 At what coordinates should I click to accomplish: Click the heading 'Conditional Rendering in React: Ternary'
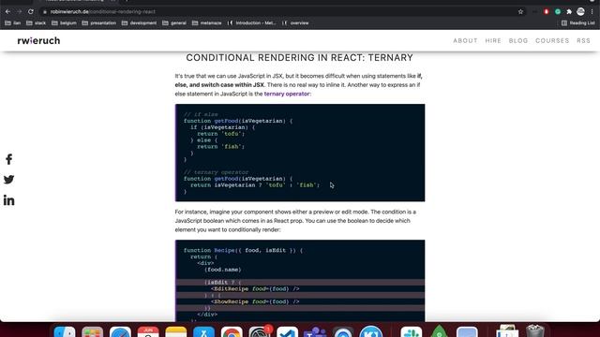coord(300,58)
